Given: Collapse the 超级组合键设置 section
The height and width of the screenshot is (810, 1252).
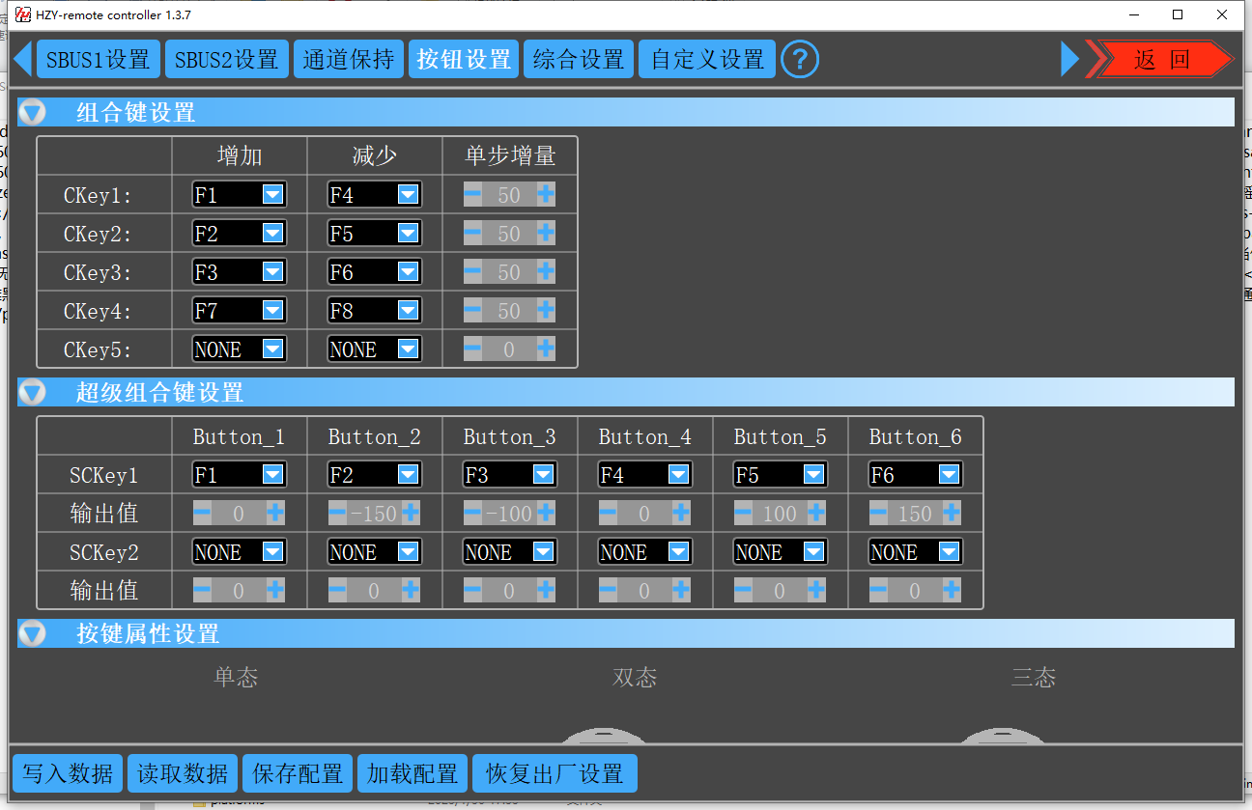Looking at the screenshot, I should pos(33,392).
